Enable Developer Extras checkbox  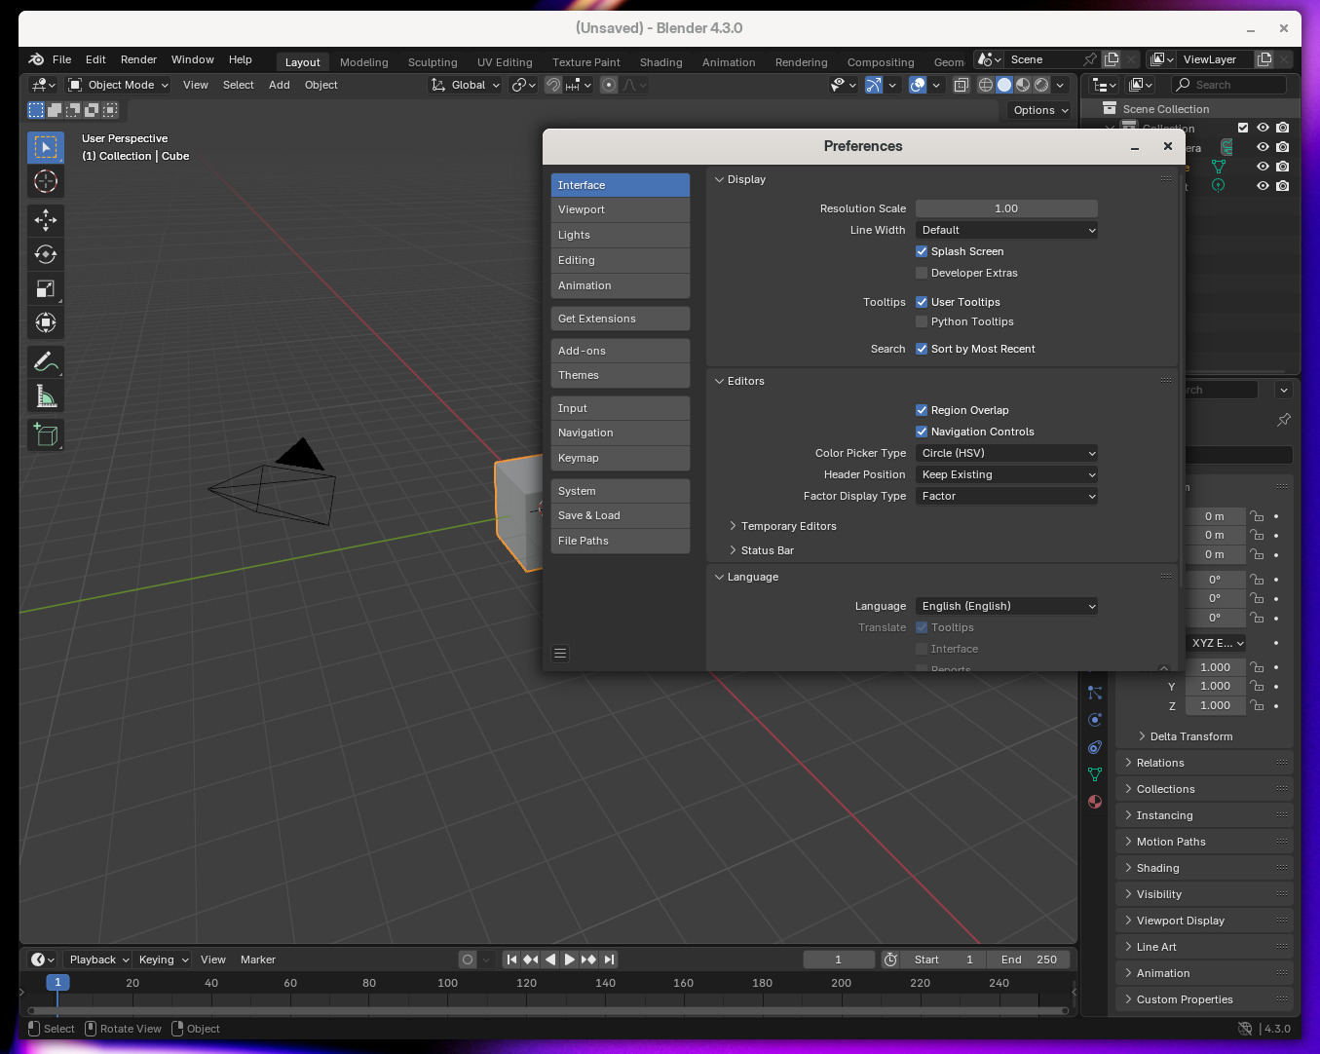pyautogui.click(x=922, y=273)
